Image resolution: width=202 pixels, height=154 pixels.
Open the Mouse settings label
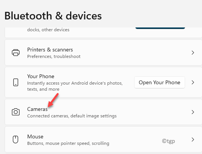coord(35,136)
